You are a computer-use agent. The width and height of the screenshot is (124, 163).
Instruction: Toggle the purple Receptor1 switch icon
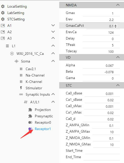30,129
